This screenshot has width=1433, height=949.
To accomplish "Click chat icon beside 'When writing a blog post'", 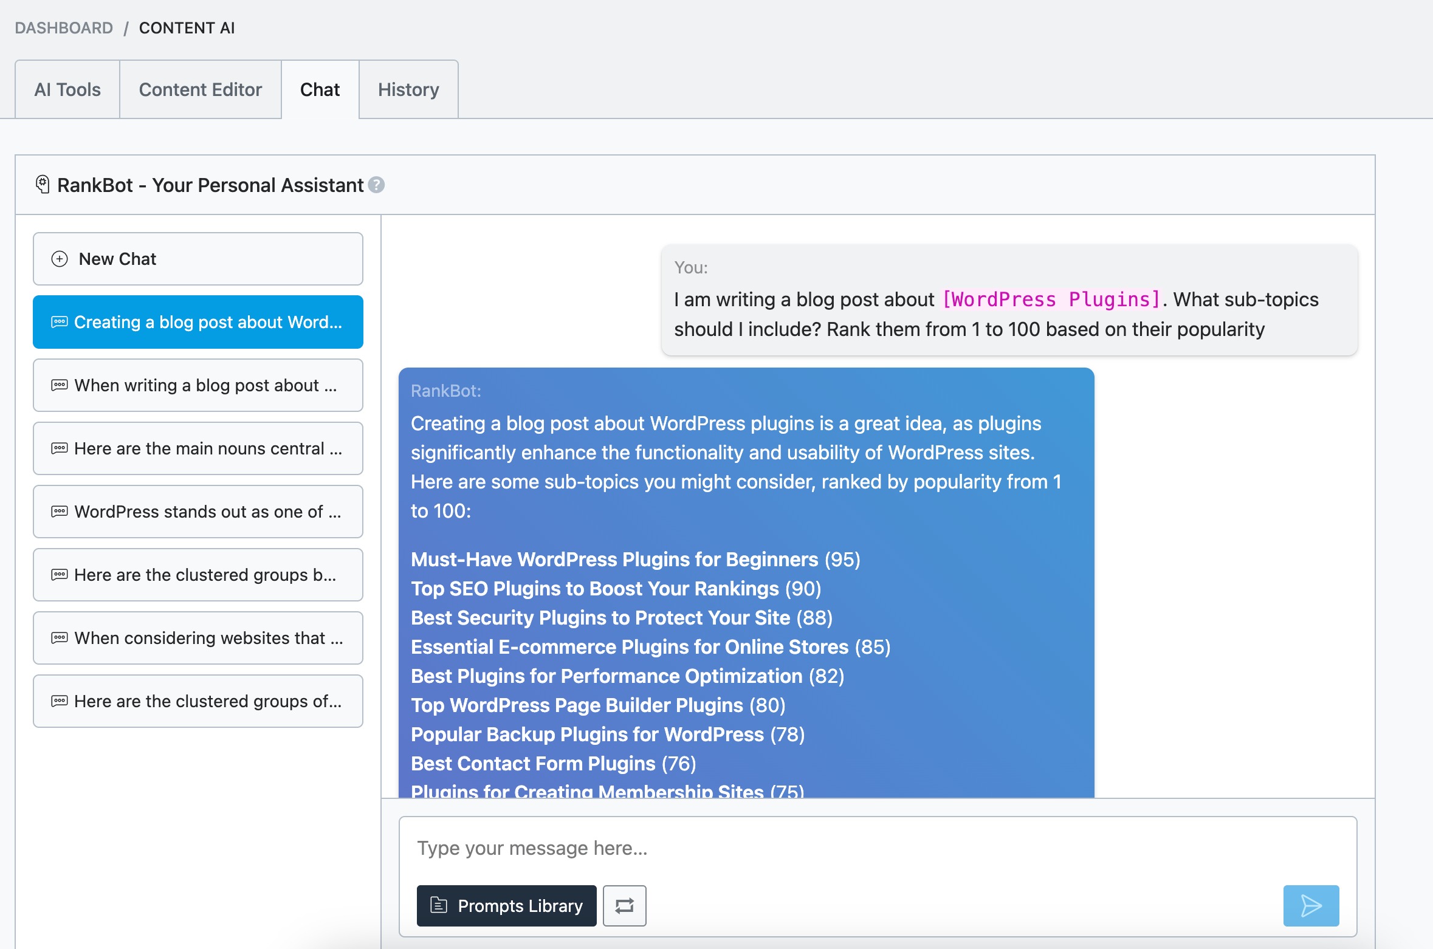I will coord(60,385).
